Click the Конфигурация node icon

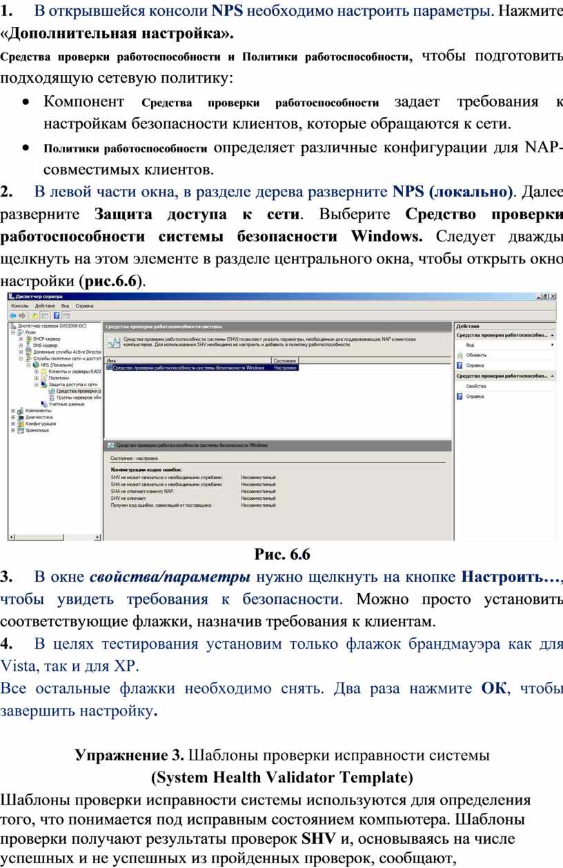(x=20, y=423)
